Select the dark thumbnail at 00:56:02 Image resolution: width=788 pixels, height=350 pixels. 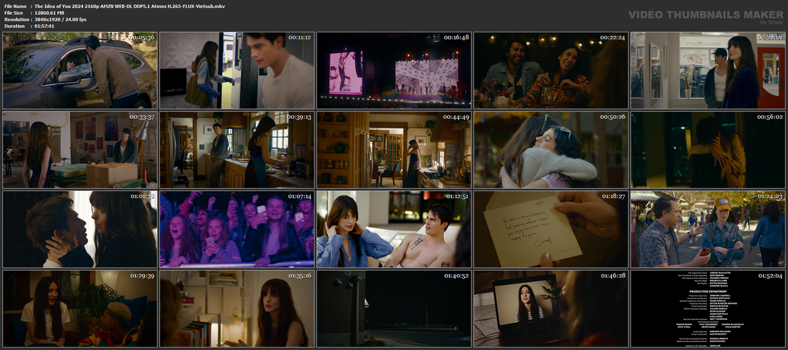(x=708, y=150)
